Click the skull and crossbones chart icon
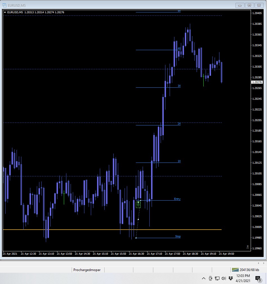The height and width of the screenshot is (284, 267). coord(248,247)
